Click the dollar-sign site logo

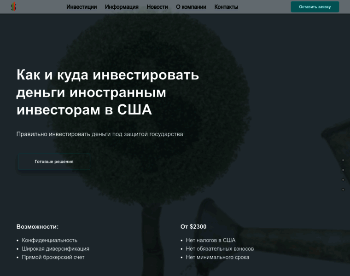tap(14, 7)
